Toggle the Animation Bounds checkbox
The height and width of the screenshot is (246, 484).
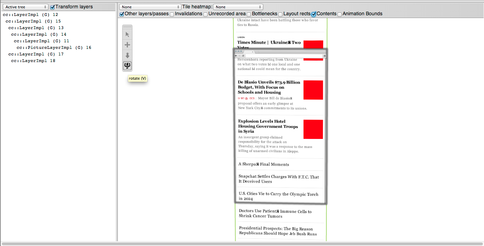340,14
